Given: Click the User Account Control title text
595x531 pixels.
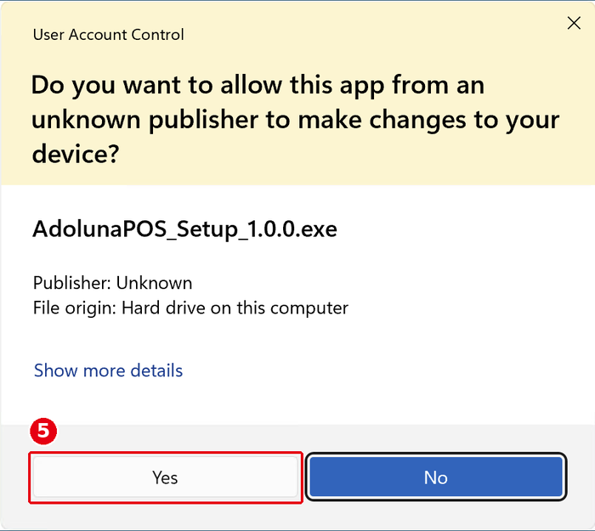Looking at the screenshot, I should pyautogui.click(x=108, y=35).
